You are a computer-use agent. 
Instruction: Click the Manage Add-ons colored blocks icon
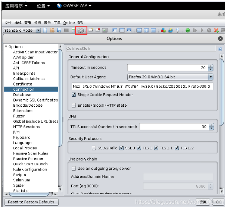[164, 30]
